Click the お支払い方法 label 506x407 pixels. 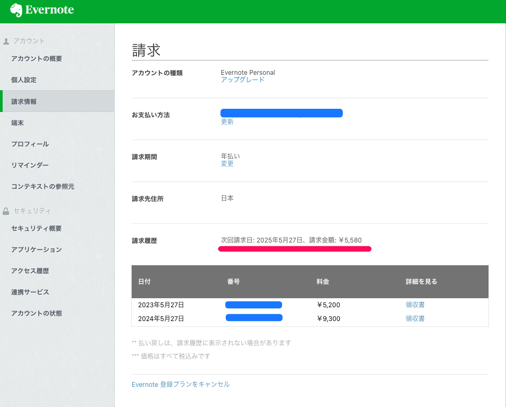151,115
